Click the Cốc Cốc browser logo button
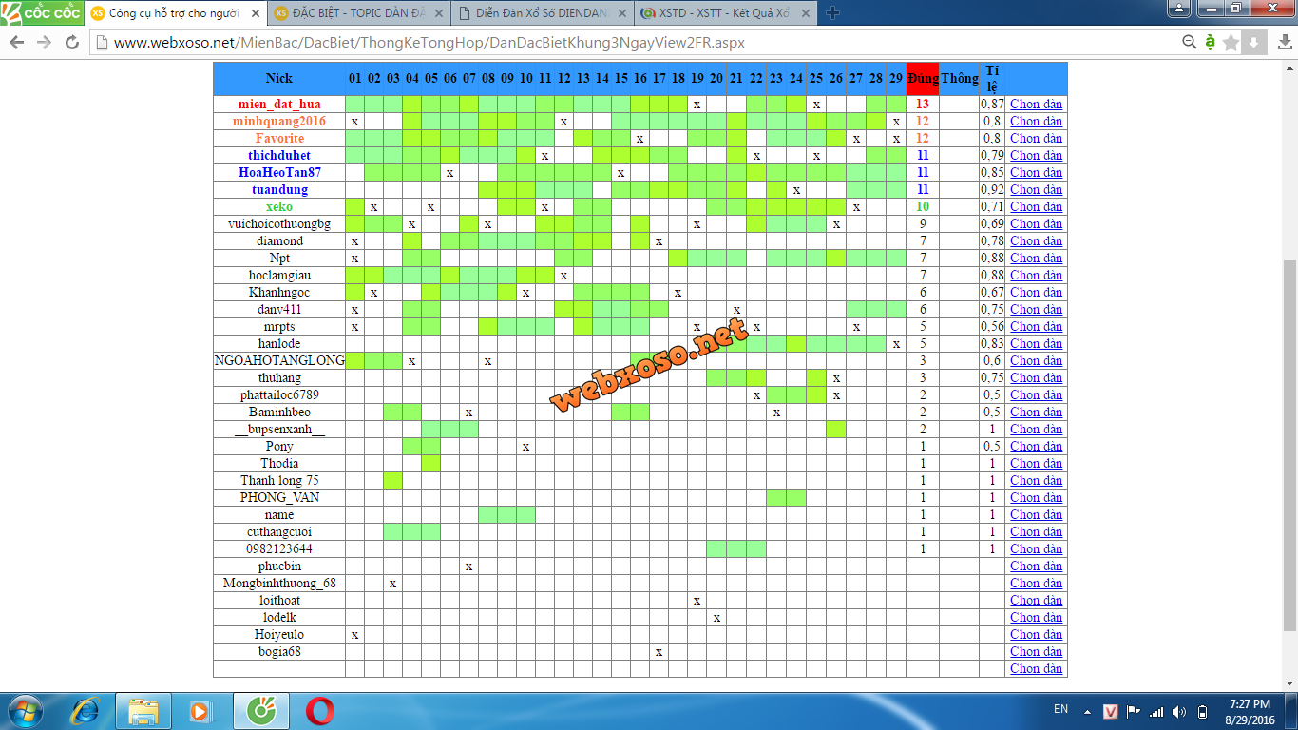 (41, 13)
